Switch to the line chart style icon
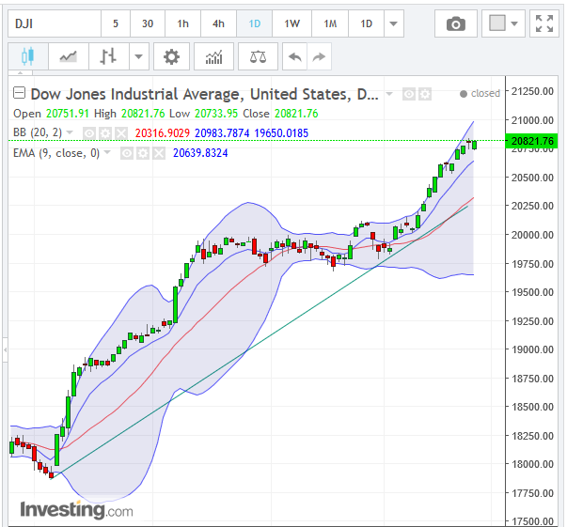 [x=69, y=56]
